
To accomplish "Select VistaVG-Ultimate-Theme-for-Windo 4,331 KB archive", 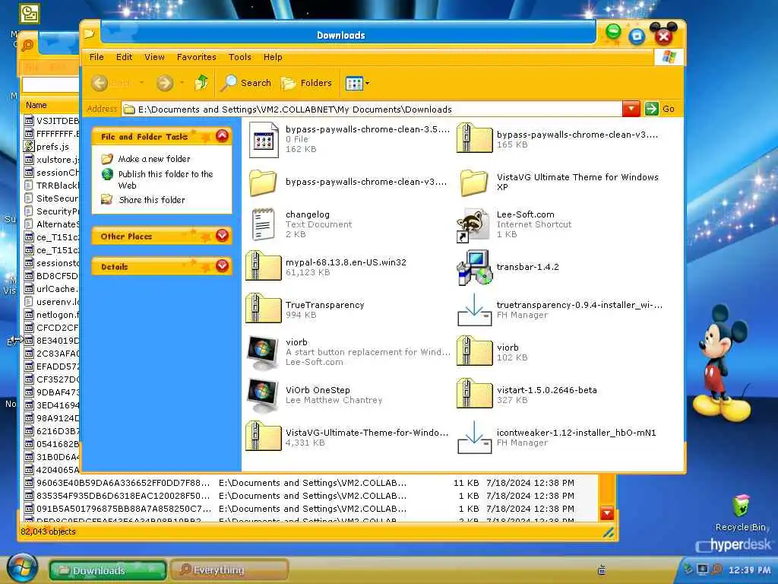I will coord(263,437).
